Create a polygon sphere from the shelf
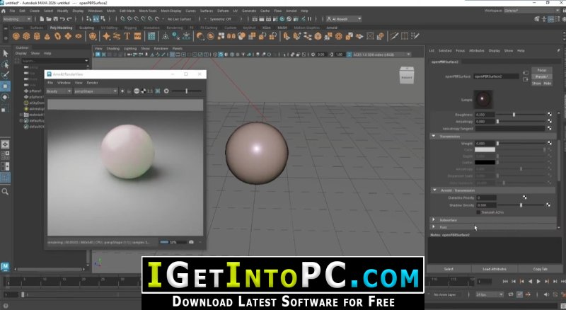Viewport: 566px width, 310px height. pos(16,36)
